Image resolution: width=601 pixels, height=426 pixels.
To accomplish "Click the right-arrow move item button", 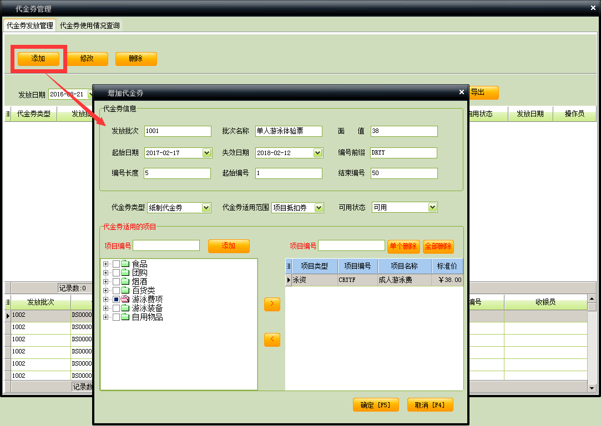I will (x=272, y=304).
